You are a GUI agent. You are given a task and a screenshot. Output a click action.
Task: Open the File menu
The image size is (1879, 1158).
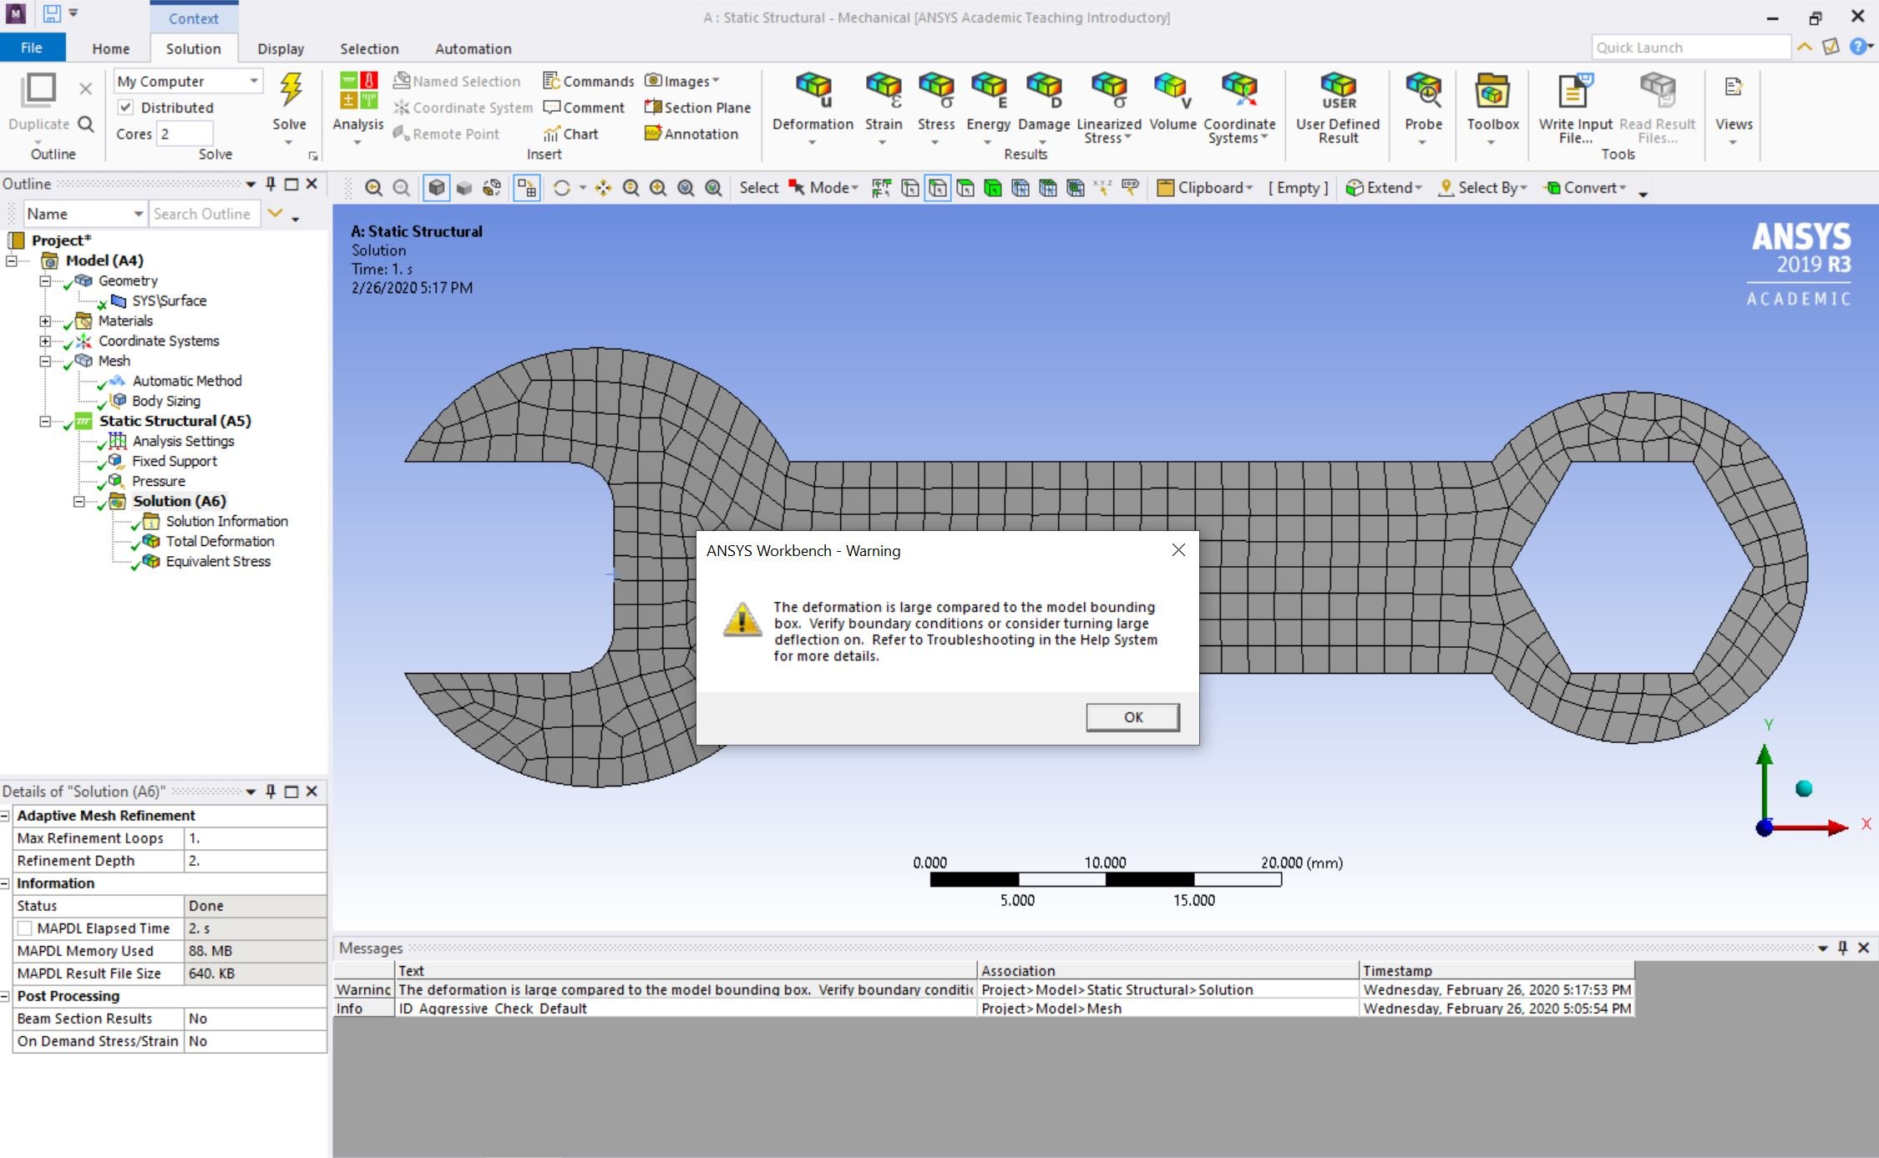[x=32, y=48]
